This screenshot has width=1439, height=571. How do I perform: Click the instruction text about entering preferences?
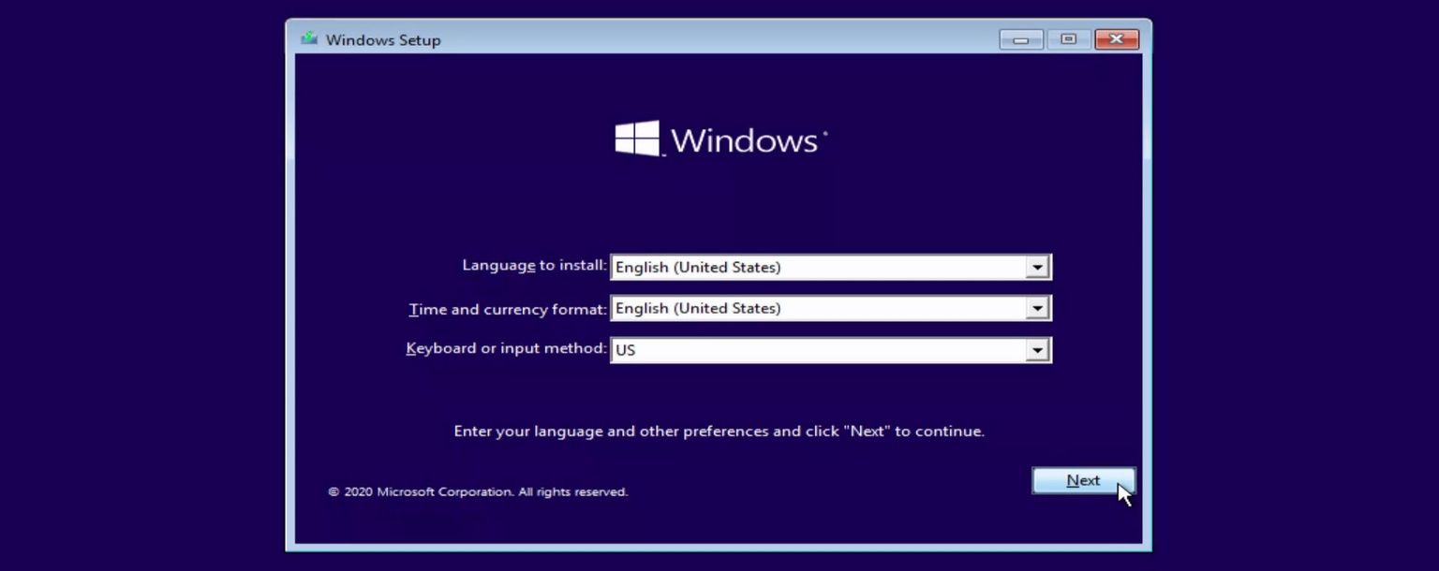pyautogui.click(x=719, y=431)
